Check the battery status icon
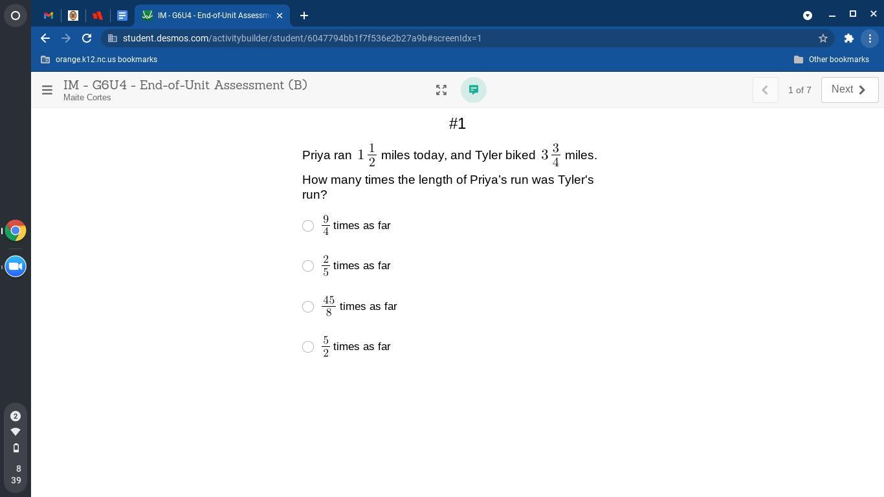Image resolution: width=884 pixels, height=497 pixels. click(16, 448)
